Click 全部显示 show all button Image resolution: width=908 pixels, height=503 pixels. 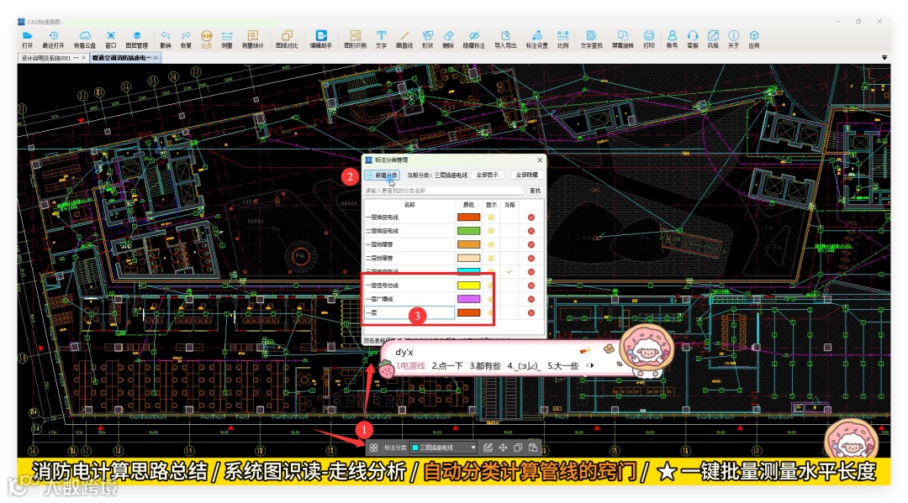(x=487, y=175)
